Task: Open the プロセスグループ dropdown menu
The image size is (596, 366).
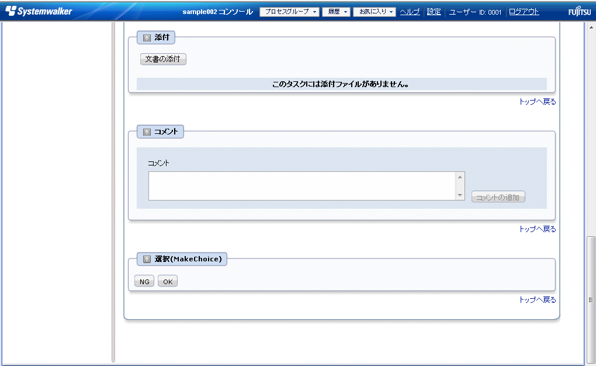Action: [x=289, y=12]
